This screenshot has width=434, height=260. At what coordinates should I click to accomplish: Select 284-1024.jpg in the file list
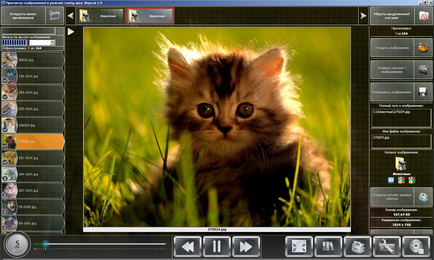click(33, 174)
